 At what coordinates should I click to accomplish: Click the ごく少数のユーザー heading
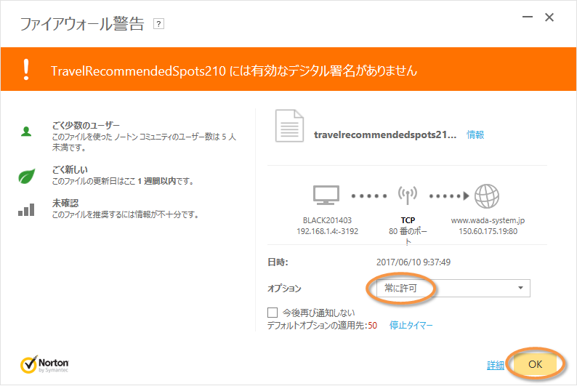tap(86, 126)
